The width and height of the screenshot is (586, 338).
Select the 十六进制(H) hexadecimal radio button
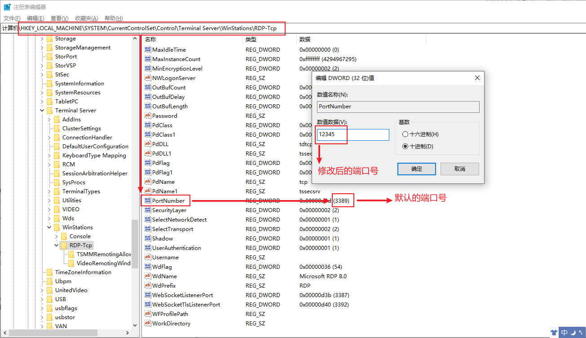coord(405,134)
